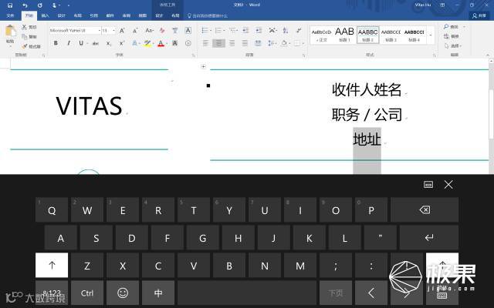
Task: Insert enclosed character circle icon
Action: (188, 43)
